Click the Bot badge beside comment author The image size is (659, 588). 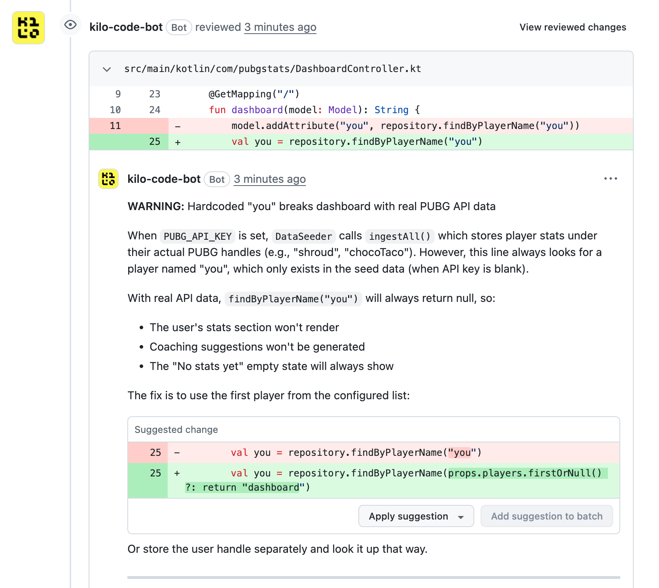point(217,179)
